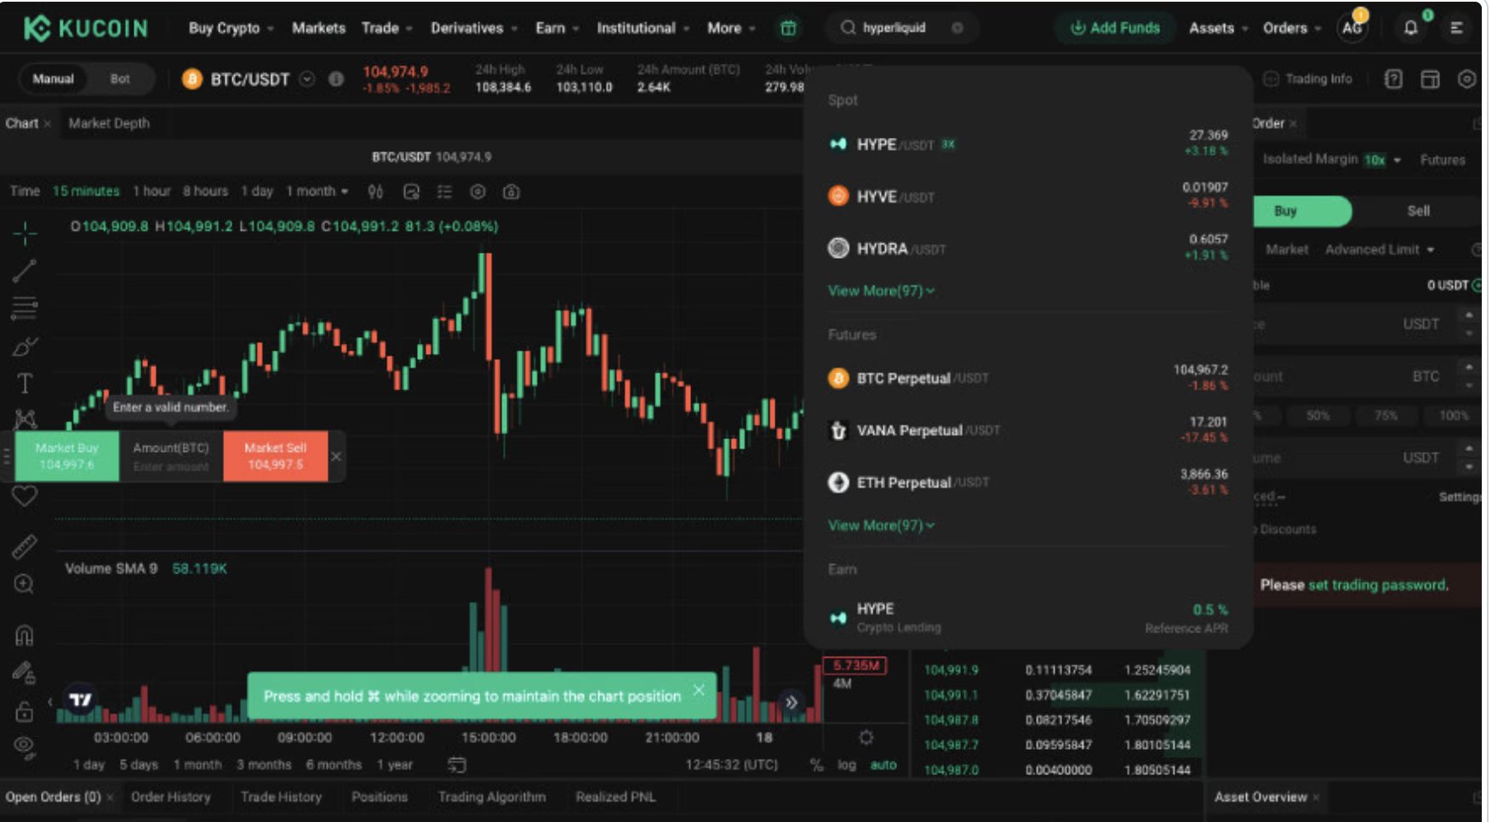Switch to the Market Depth tab

[x=109, y=123]
